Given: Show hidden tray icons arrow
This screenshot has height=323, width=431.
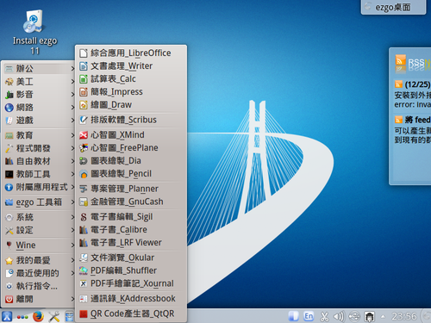Looking at the screenshot, I should click(x=383, y=317).
